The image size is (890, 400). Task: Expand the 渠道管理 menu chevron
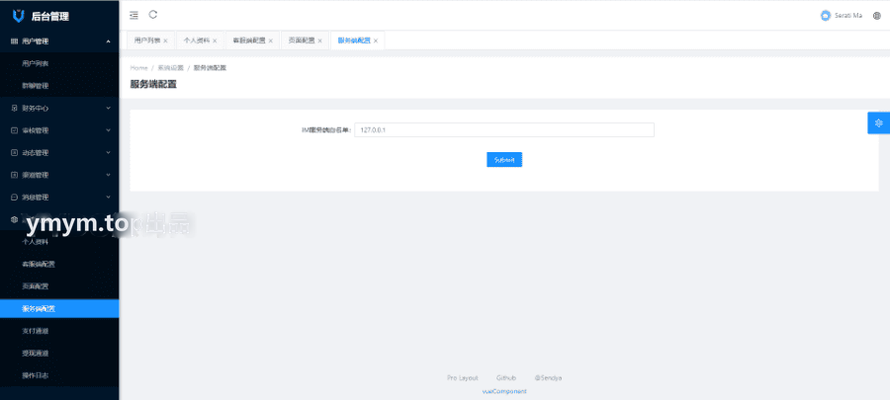point(108,175)
